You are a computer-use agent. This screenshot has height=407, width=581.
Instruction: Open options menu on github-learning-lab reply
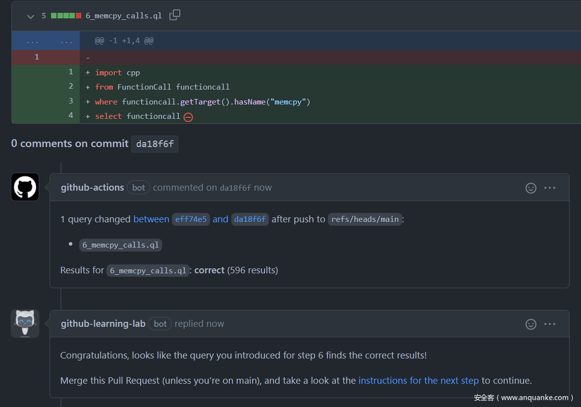(550, 324)
